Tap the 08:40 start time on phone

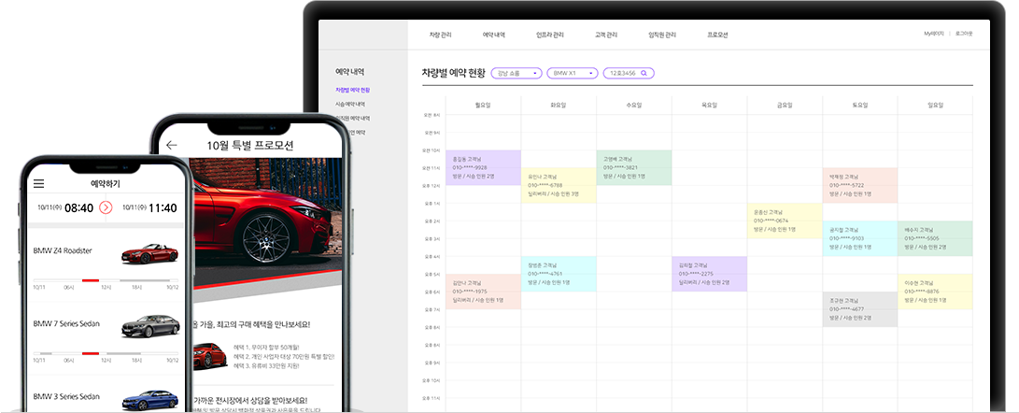click(78, 208)
